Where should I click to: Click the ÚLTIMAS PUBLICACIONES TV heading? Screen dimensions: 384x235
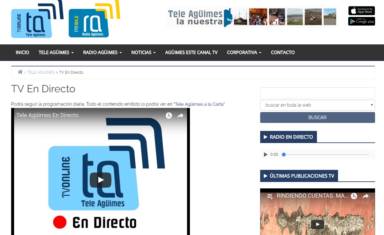pos(299,176)
